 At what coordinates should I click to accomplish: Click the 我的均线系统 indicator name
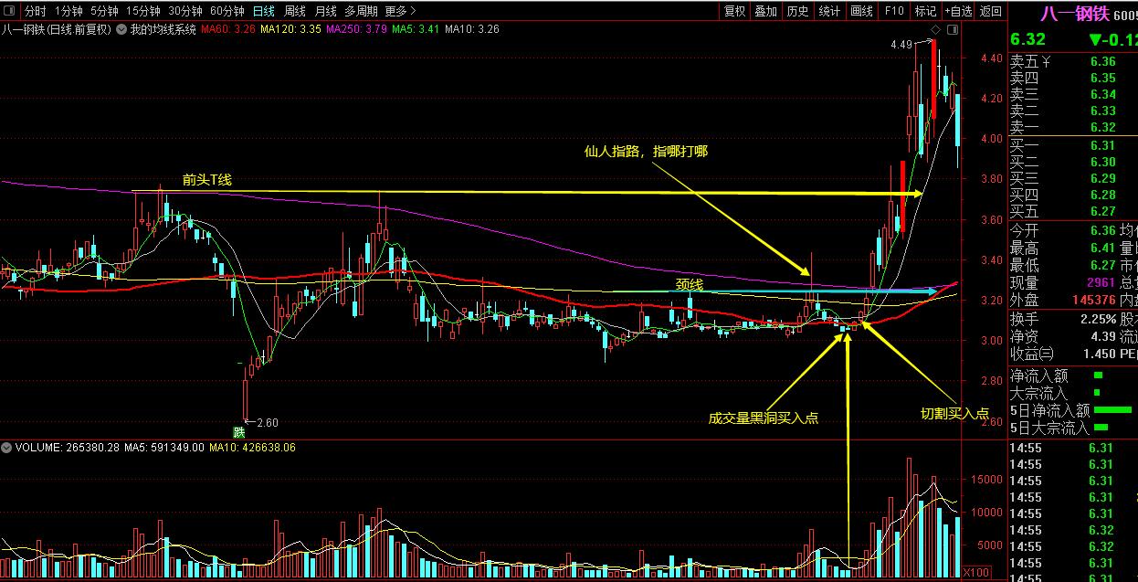[x=163, y=29]
